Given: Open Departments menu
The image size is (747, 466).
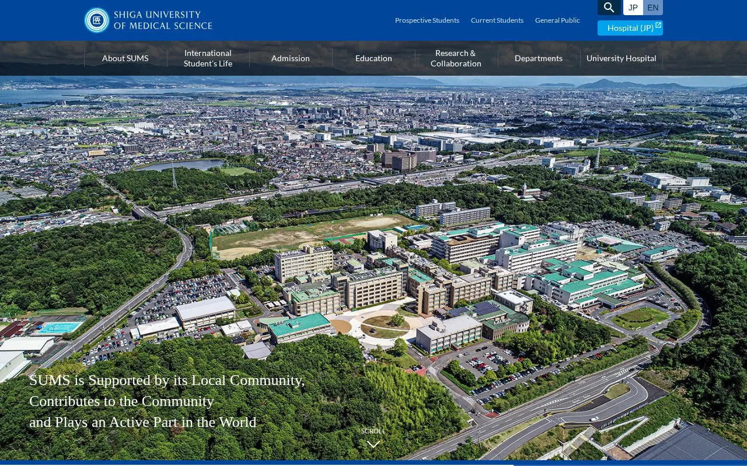Looking at the screenshot, I should tap(539, 58).
